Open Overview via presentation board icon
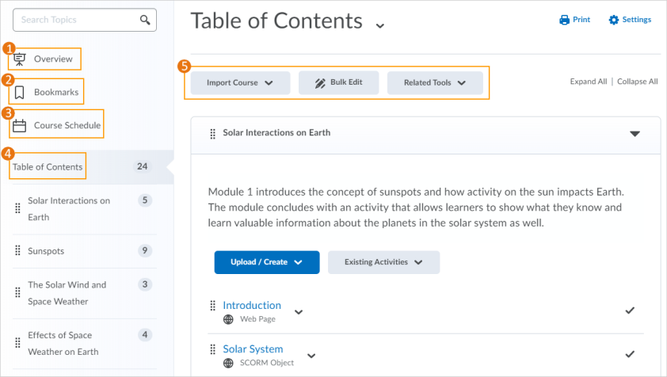Screen dimensions: 667x377 coord(20,59)
